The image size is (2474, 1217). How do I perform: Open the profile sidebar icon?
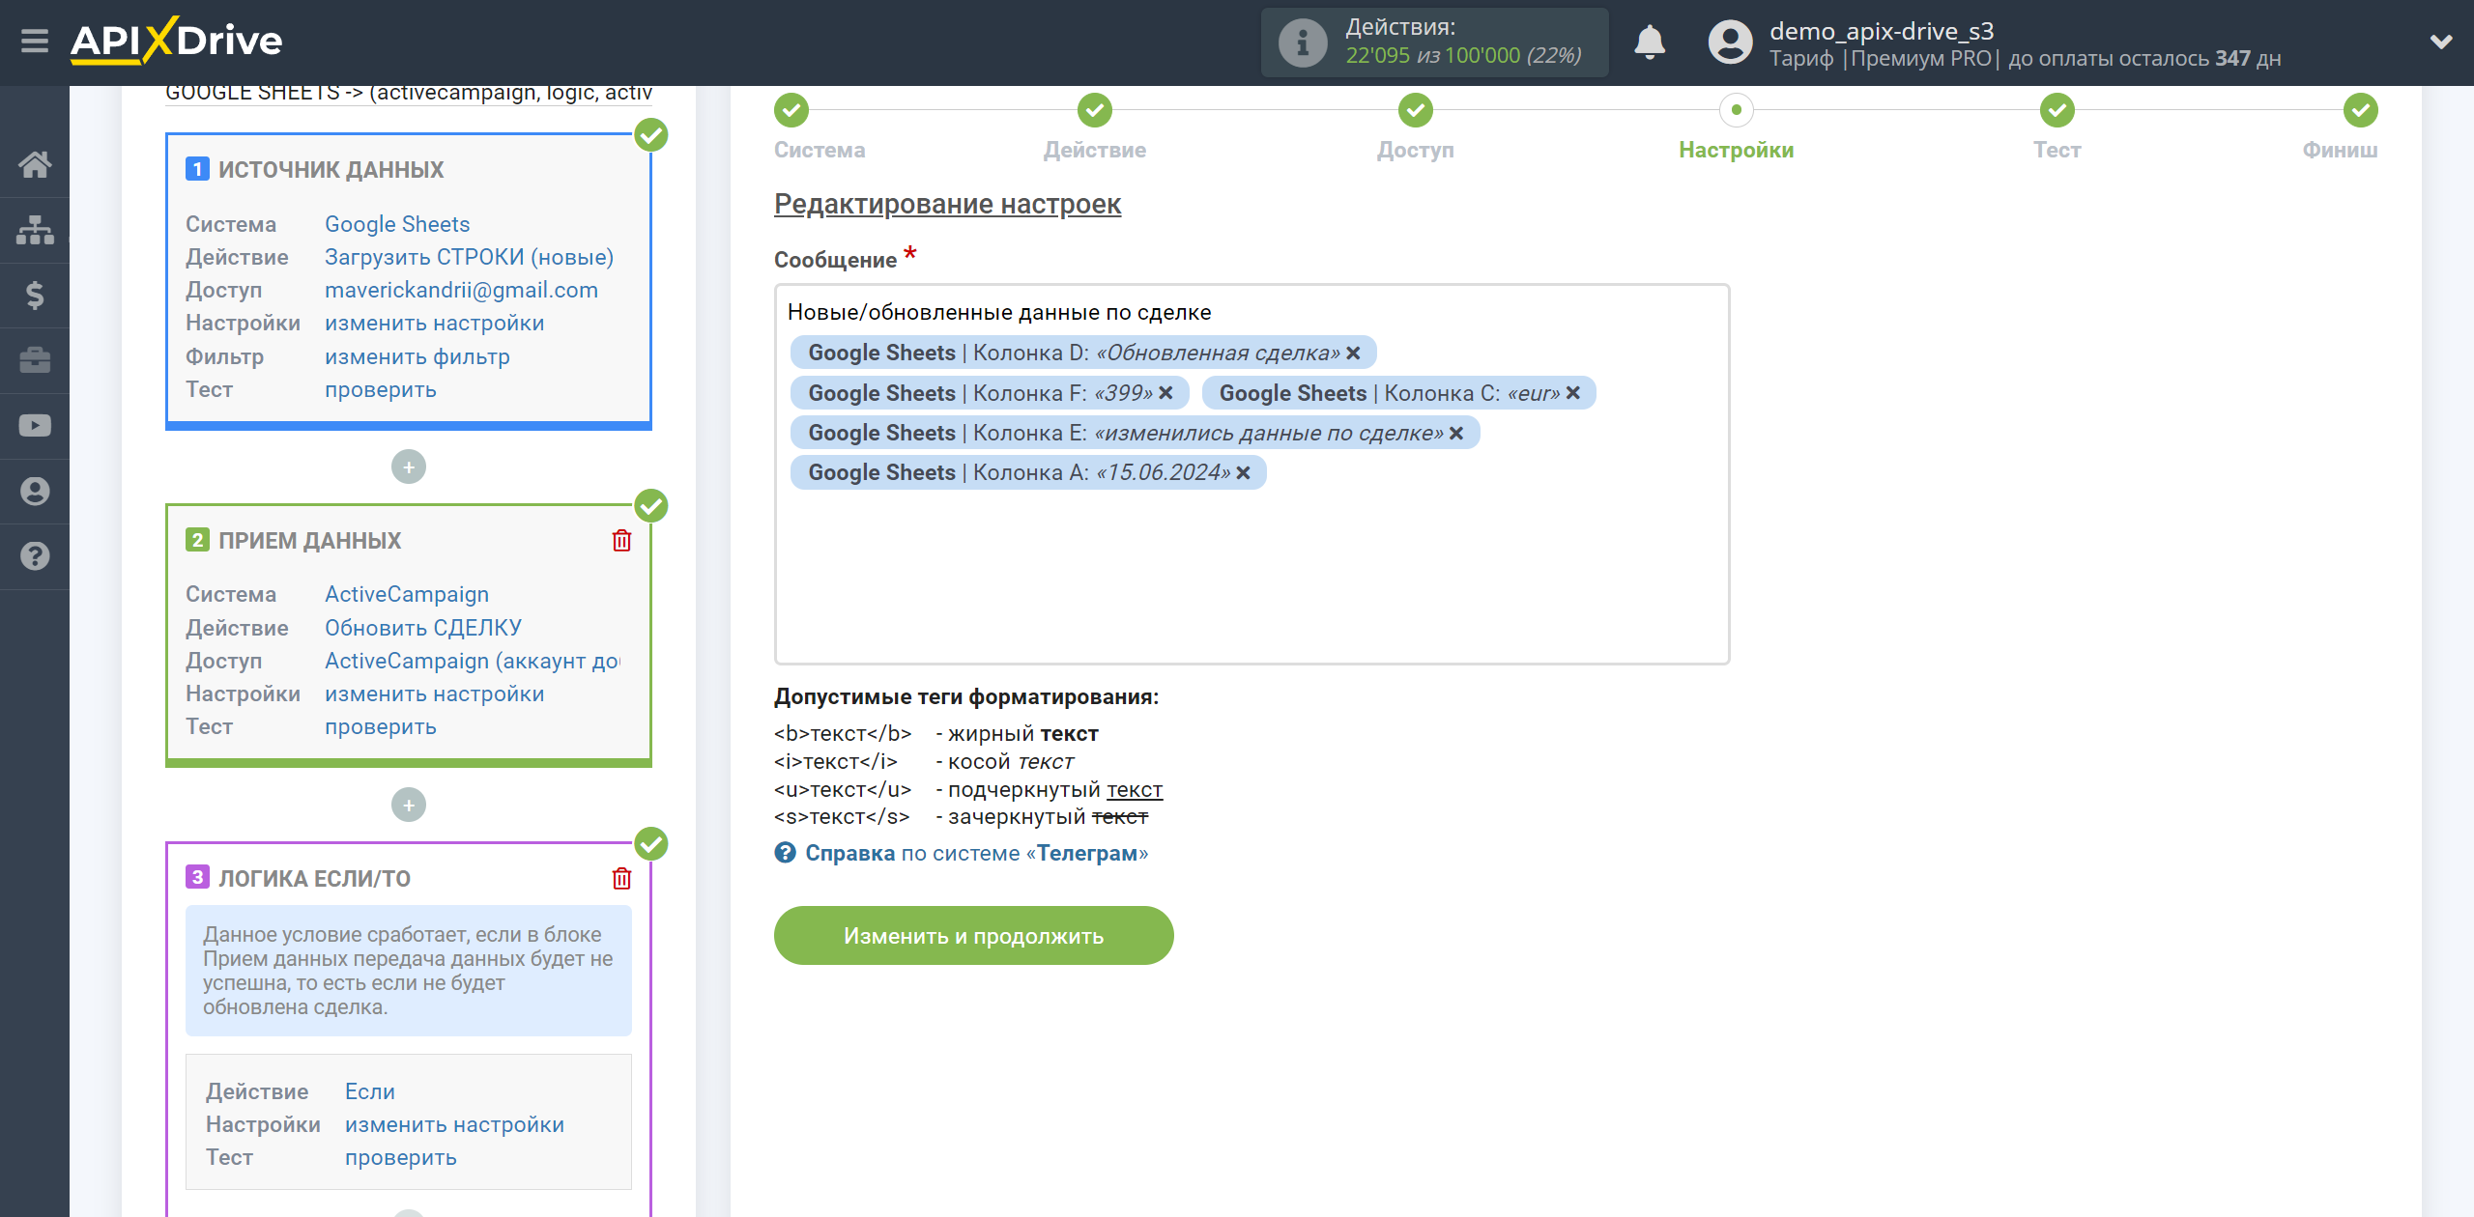(35, 492)
